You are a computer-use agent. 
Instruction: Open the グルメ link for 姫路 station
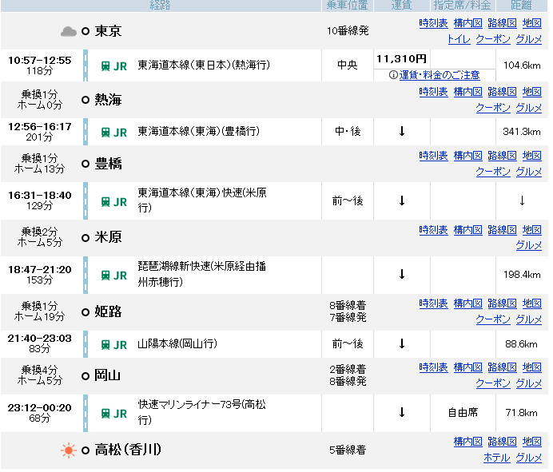point(529,319)
